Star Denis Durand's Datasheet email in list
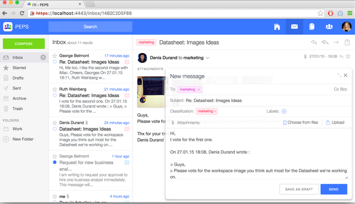The height and width of the screenshot is (204, 355). (55, 123)
